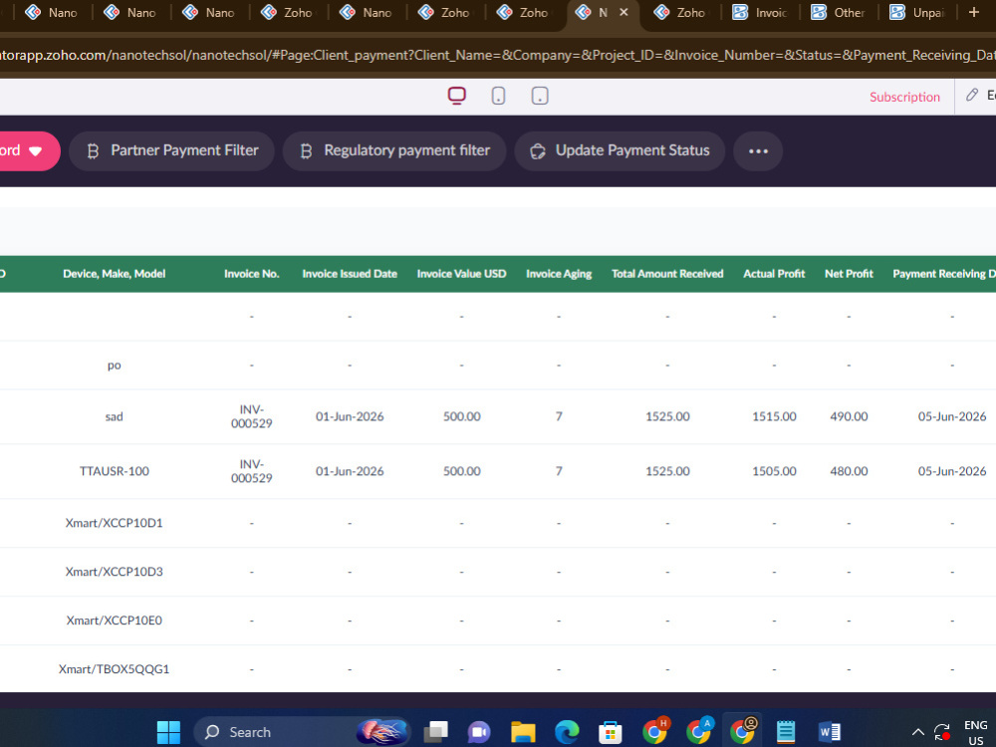Open Chrome profile A in the taskbar
This screenshot has height=747, width=996.
tap(699, 731)
